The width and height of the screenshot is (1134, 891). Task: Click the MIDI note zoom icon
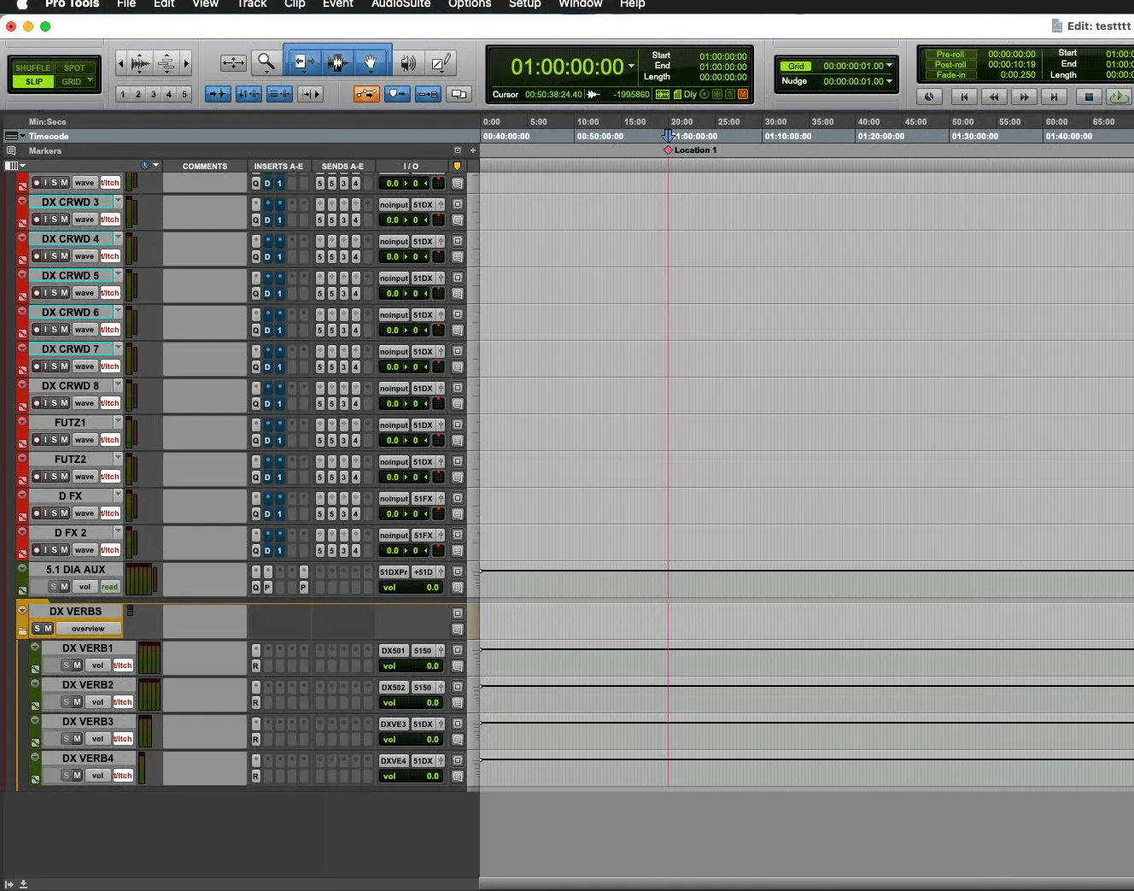coord(167,62)
